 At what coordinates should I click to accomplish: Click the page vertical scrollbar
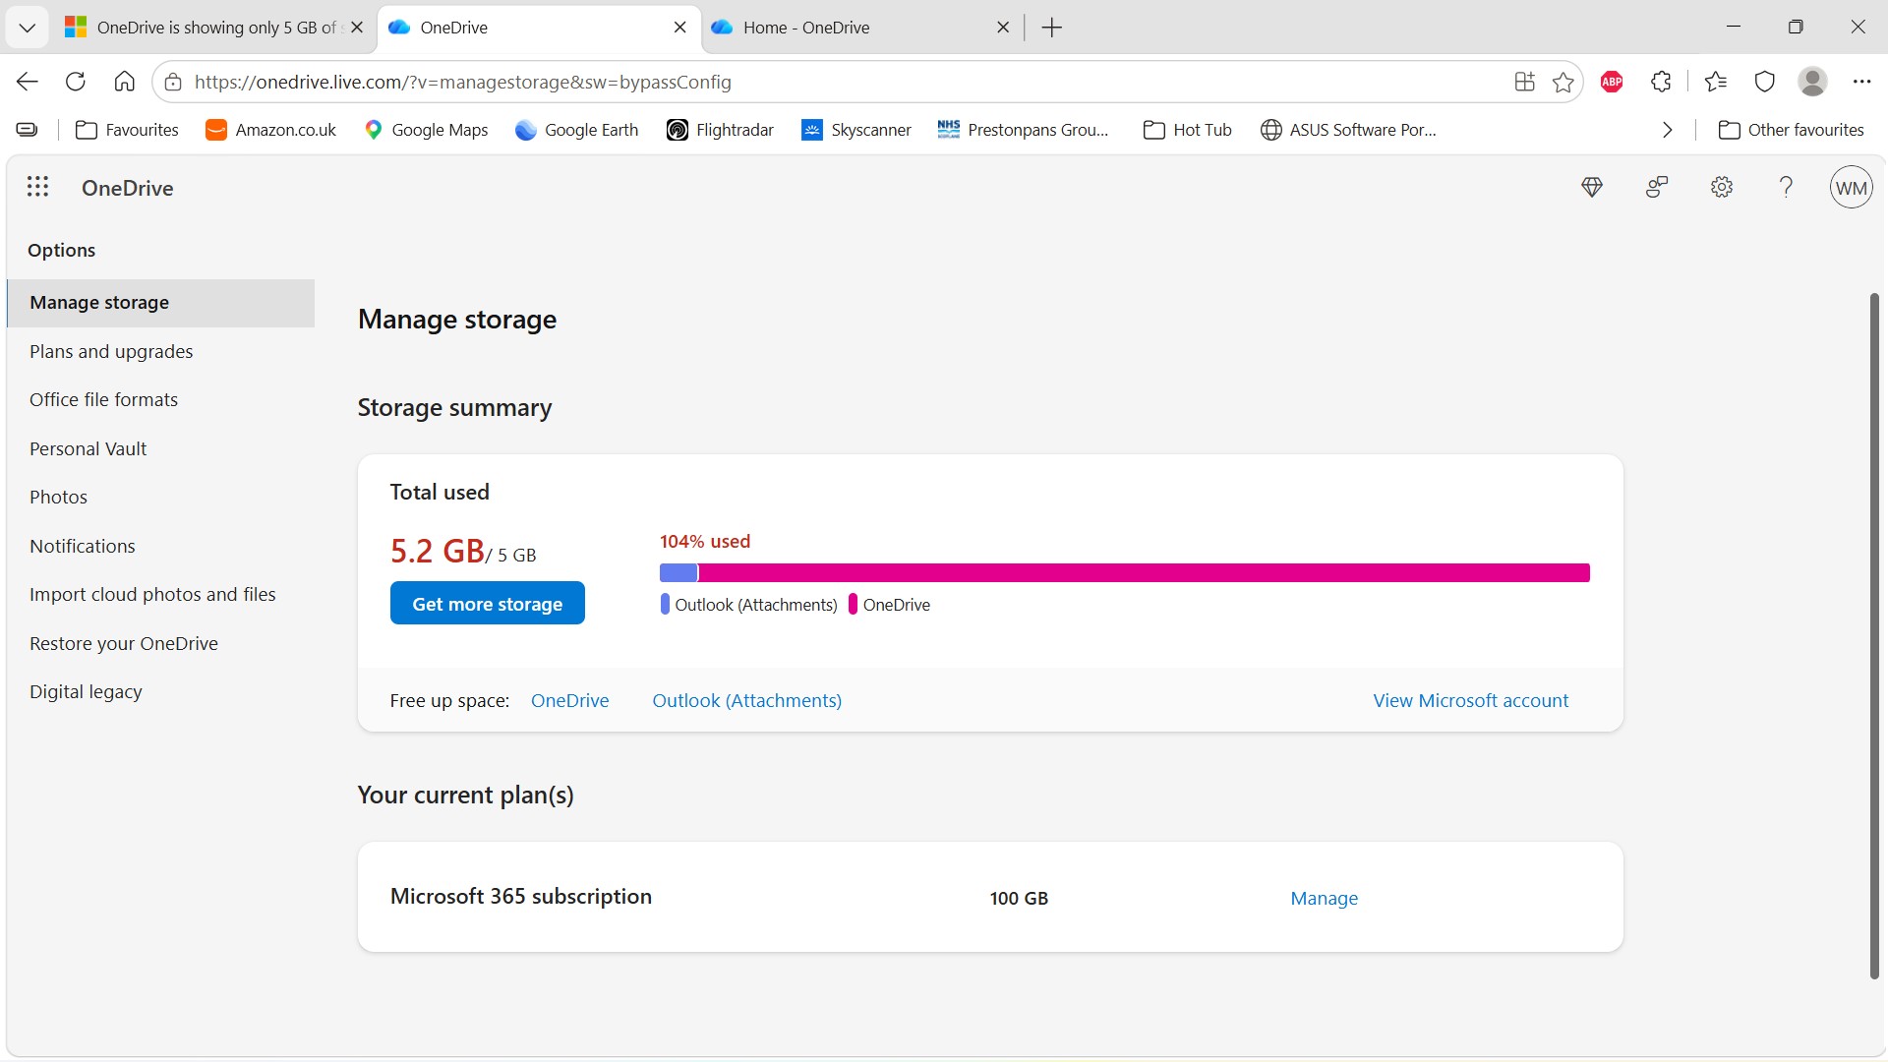[x=1874, y=636]
